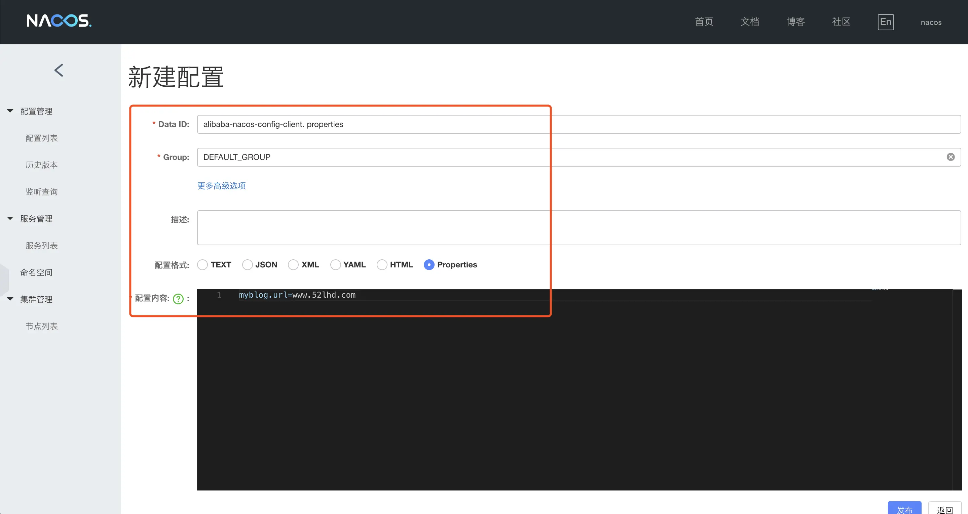
Task: Choose YAML as config format
Action: pos(335,265)
